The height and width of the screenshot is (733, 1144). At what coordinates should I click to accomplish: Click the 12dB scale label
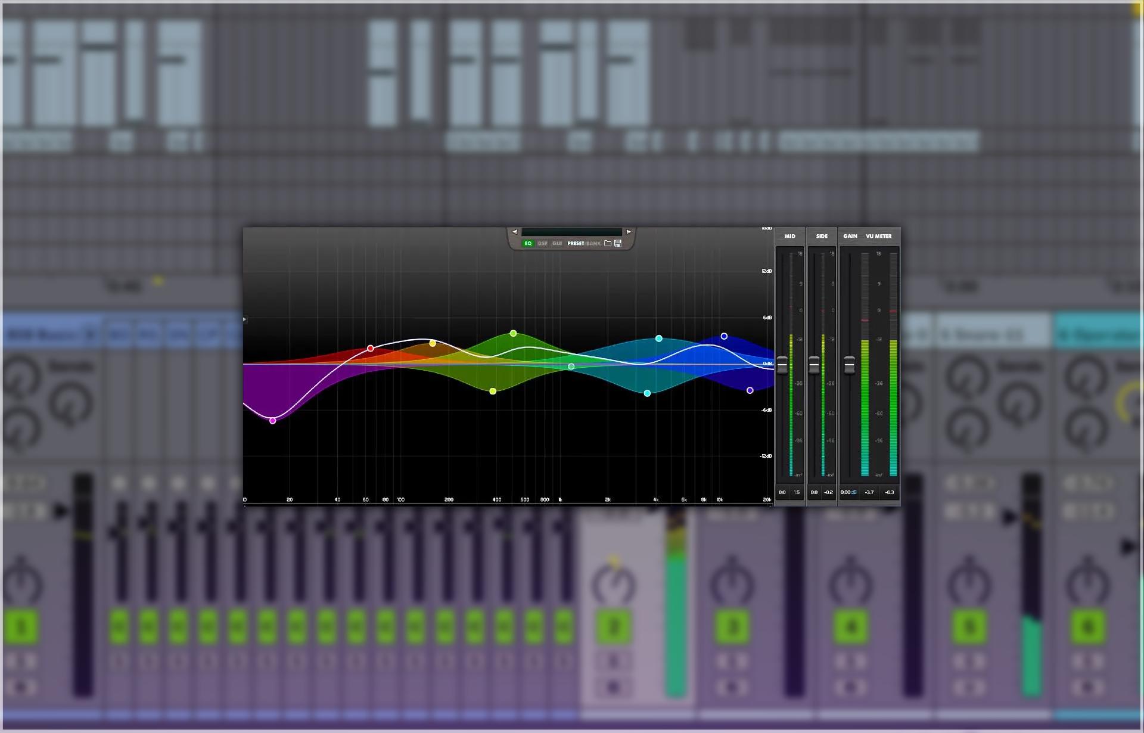(x=767, y=271)
